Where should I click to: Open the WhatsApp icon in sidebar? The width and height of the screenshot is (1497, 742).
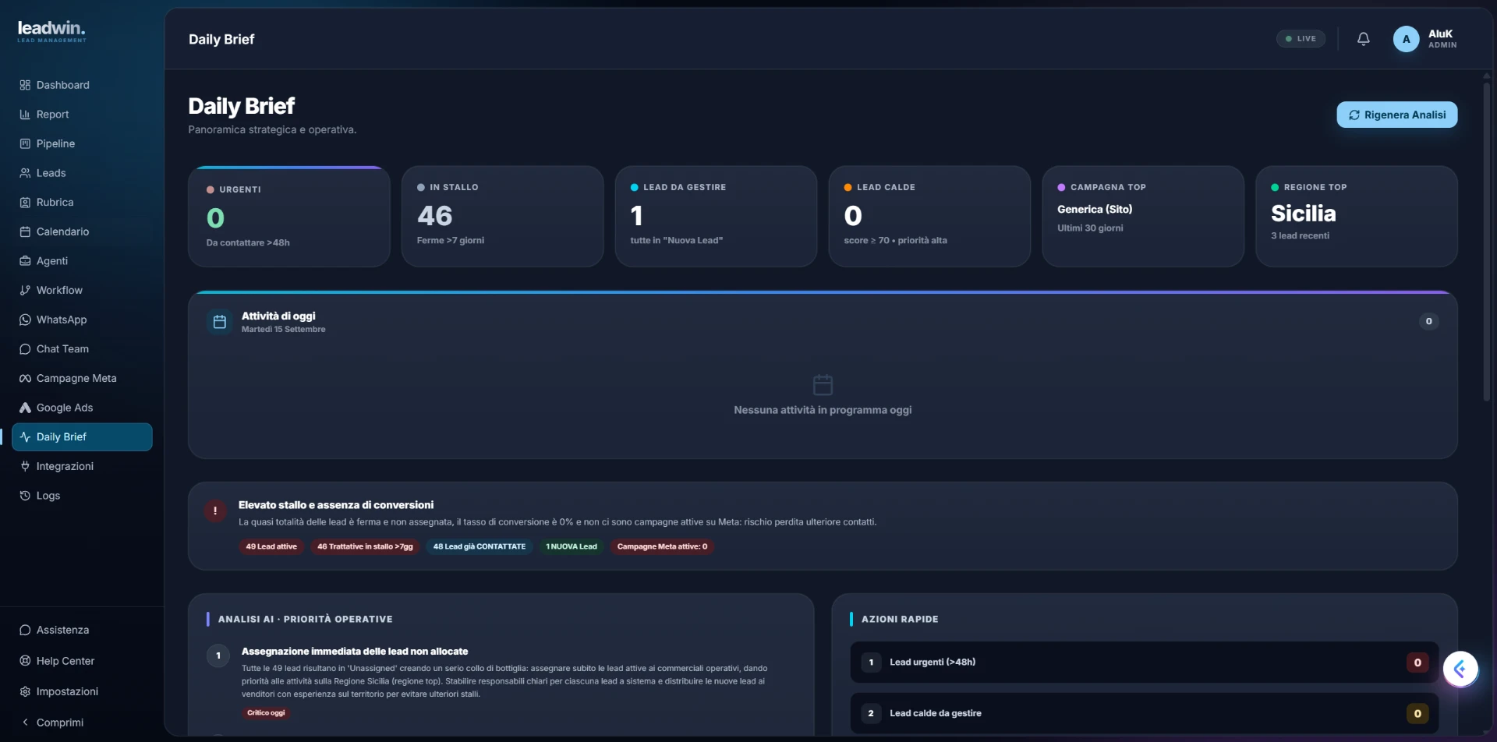coord(25,320)
